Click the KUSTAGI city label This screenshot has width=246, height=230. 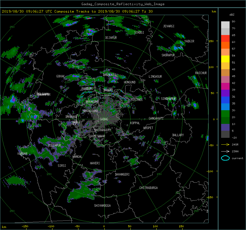137,100
